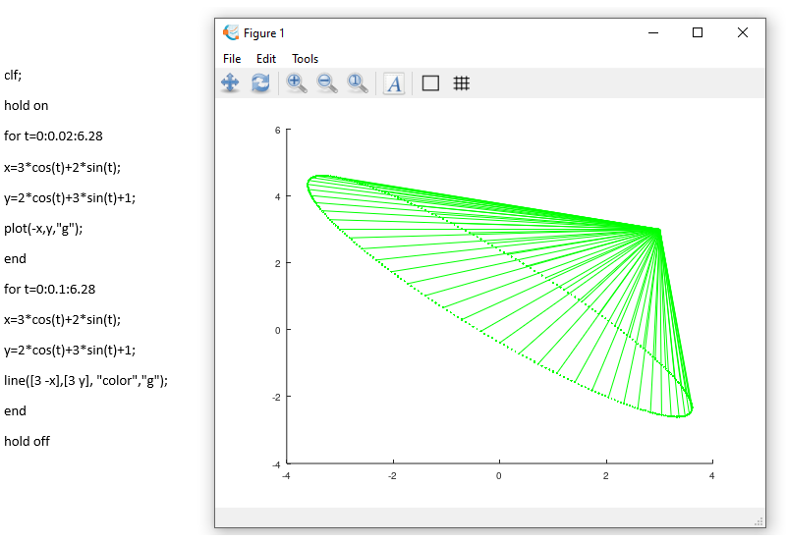
Task: Reset zoom with the automatic limits icon
Action: (358, 83)
